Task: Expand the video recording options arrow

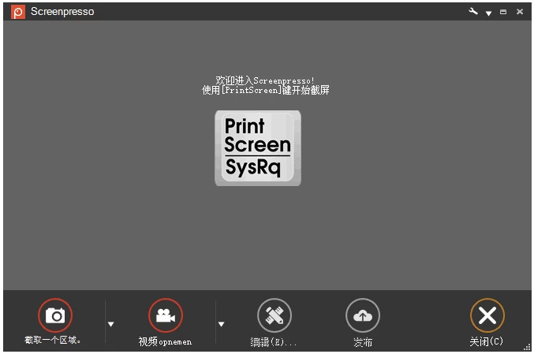Action: coord(221,323)
